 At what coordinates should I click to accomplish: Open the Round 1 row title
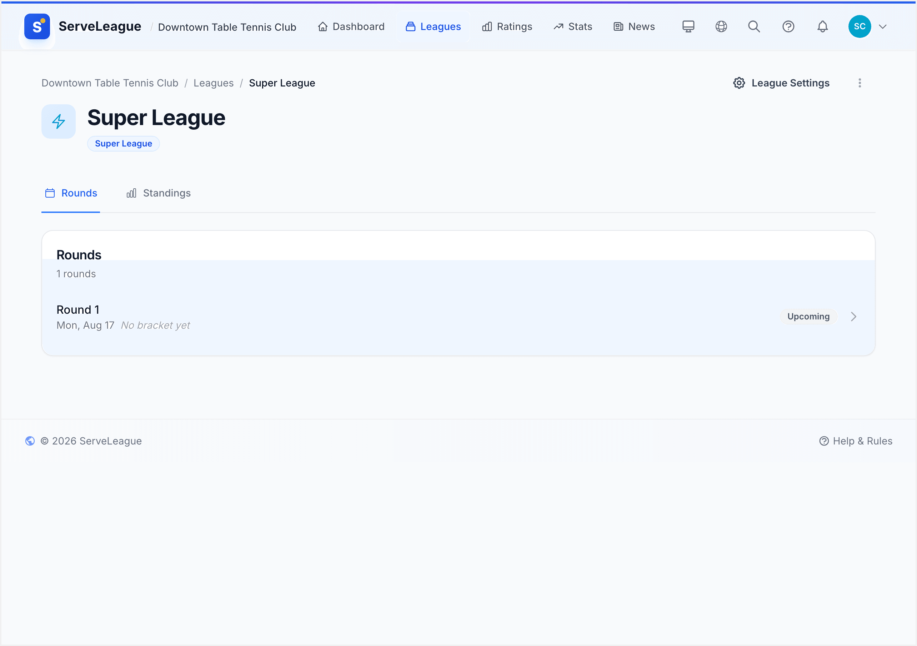78,310
